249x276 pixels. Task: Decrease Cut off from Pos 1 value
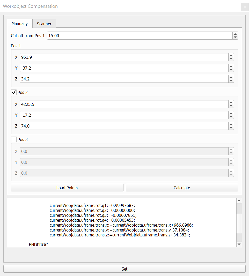[x=235, y=38]
